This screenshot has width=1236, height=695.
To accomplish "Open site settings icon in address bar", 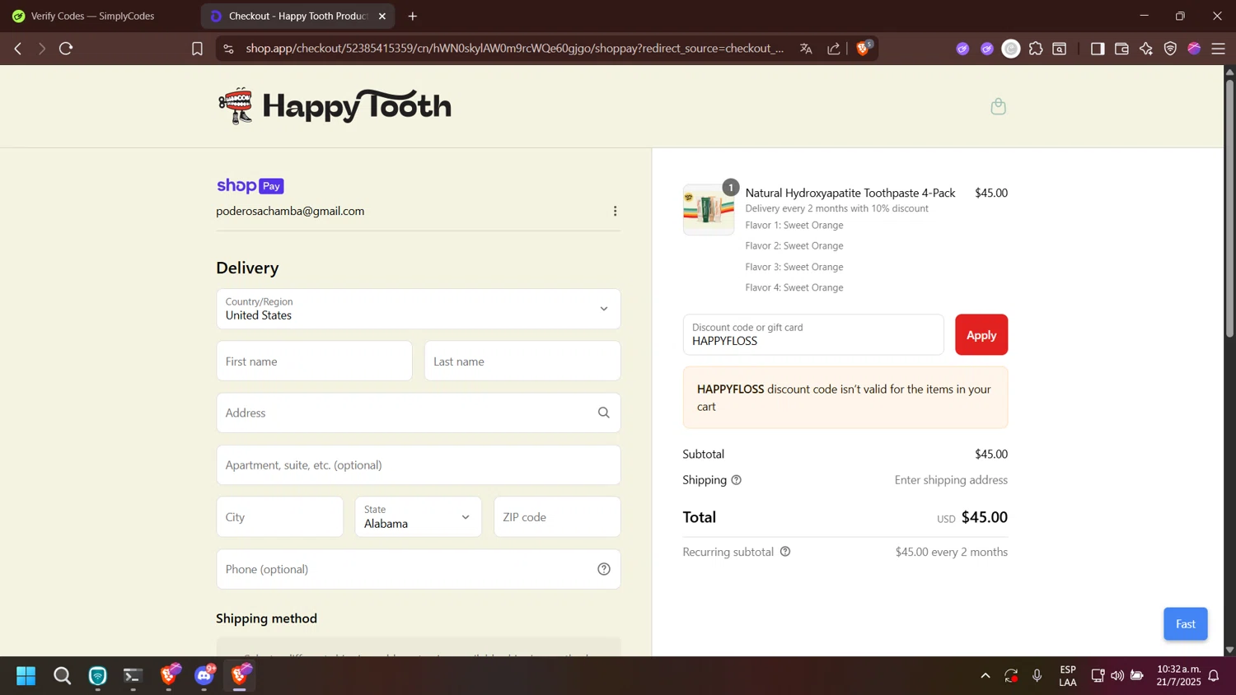I will (229, 49).
